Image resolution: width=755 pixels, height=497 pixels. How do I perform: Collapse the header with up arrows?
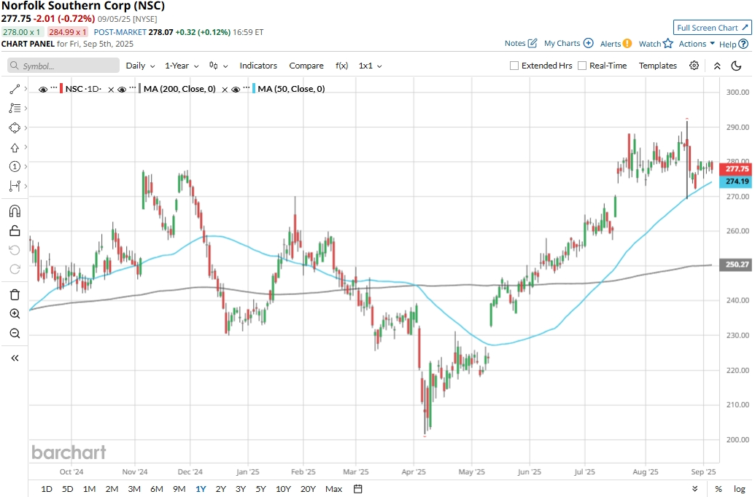pyautogui.click(x=717, y=66)
